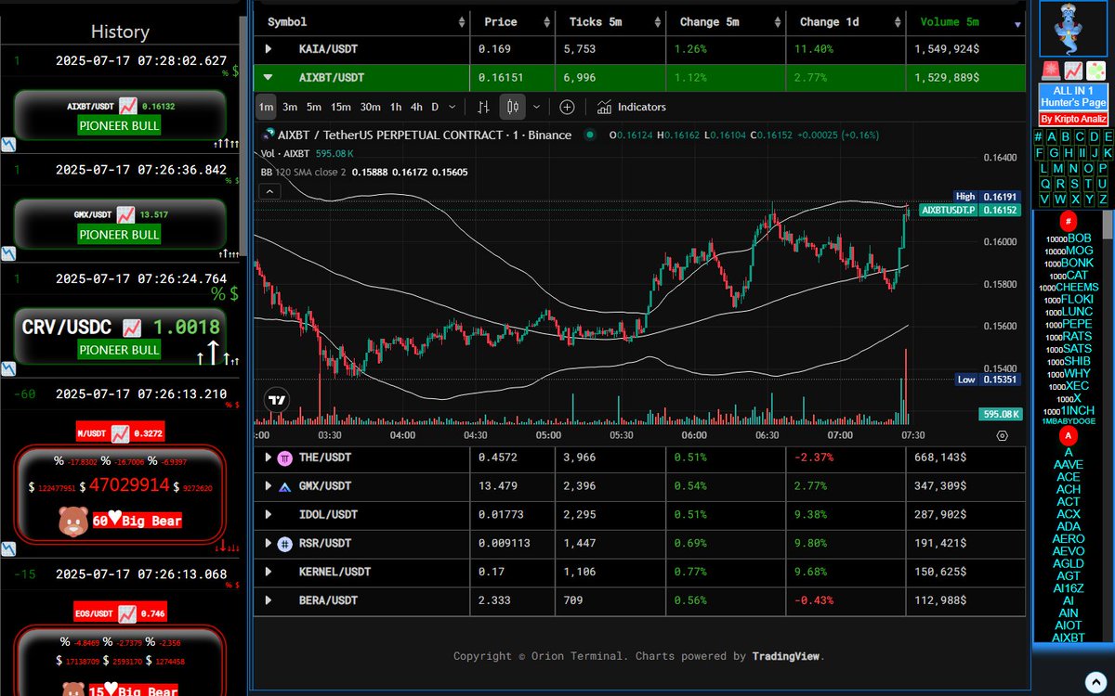Expand the RSR/USDT row

(269, 543)
